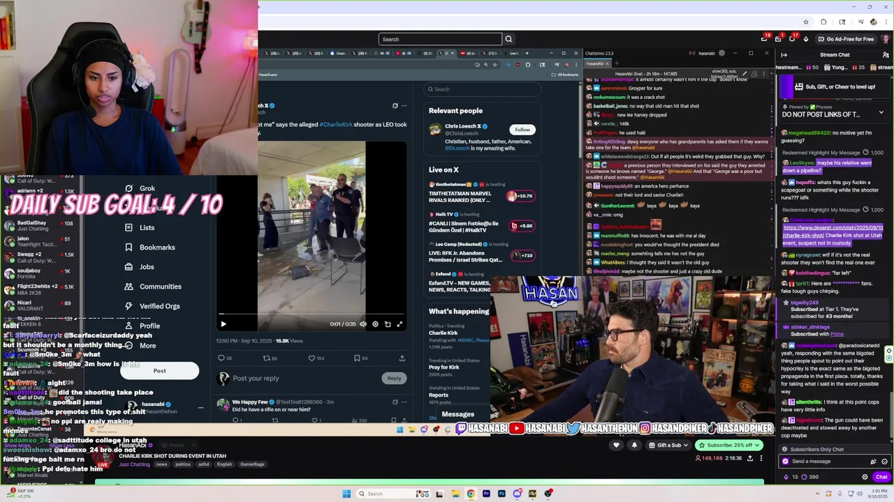Screen dimensions: 894x502
Task: Open X video settings gear
Action: pyautogui.click(x=375, y=324)
